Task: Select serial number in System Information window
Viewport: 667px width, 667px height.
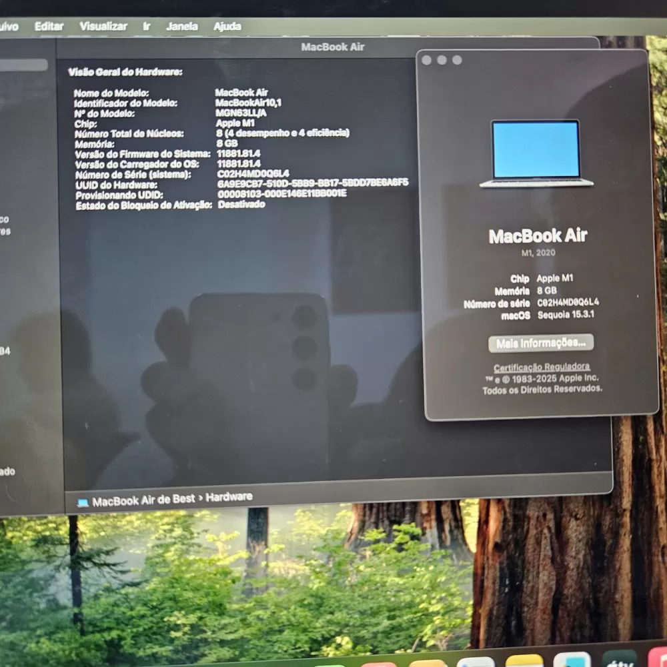Action: pyautogui.click(x=253, y=173)
